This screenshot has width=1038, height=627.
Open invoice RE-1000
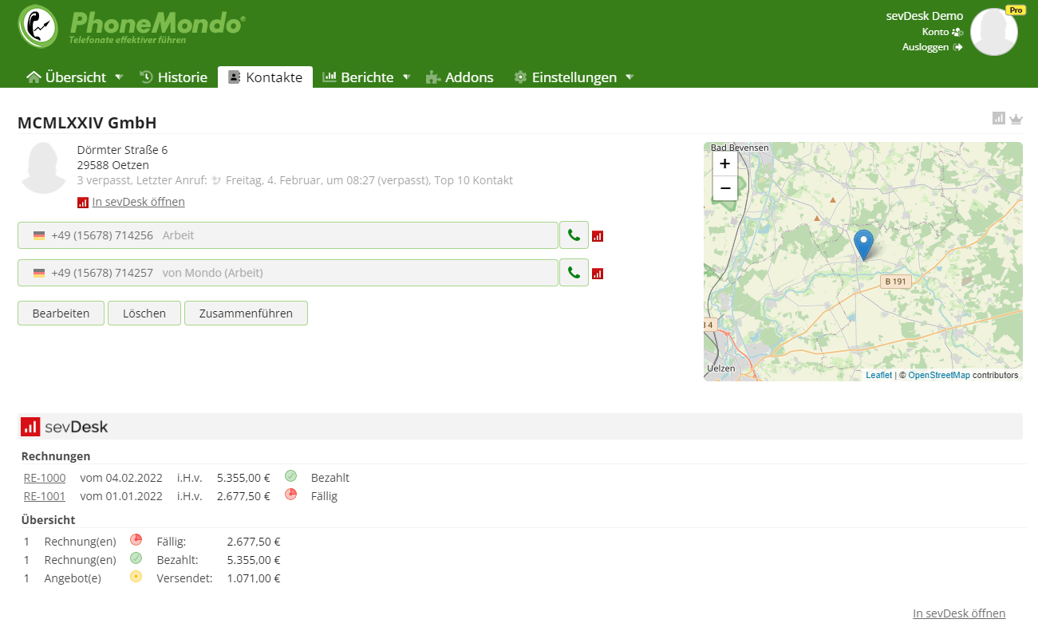point(45,478)
